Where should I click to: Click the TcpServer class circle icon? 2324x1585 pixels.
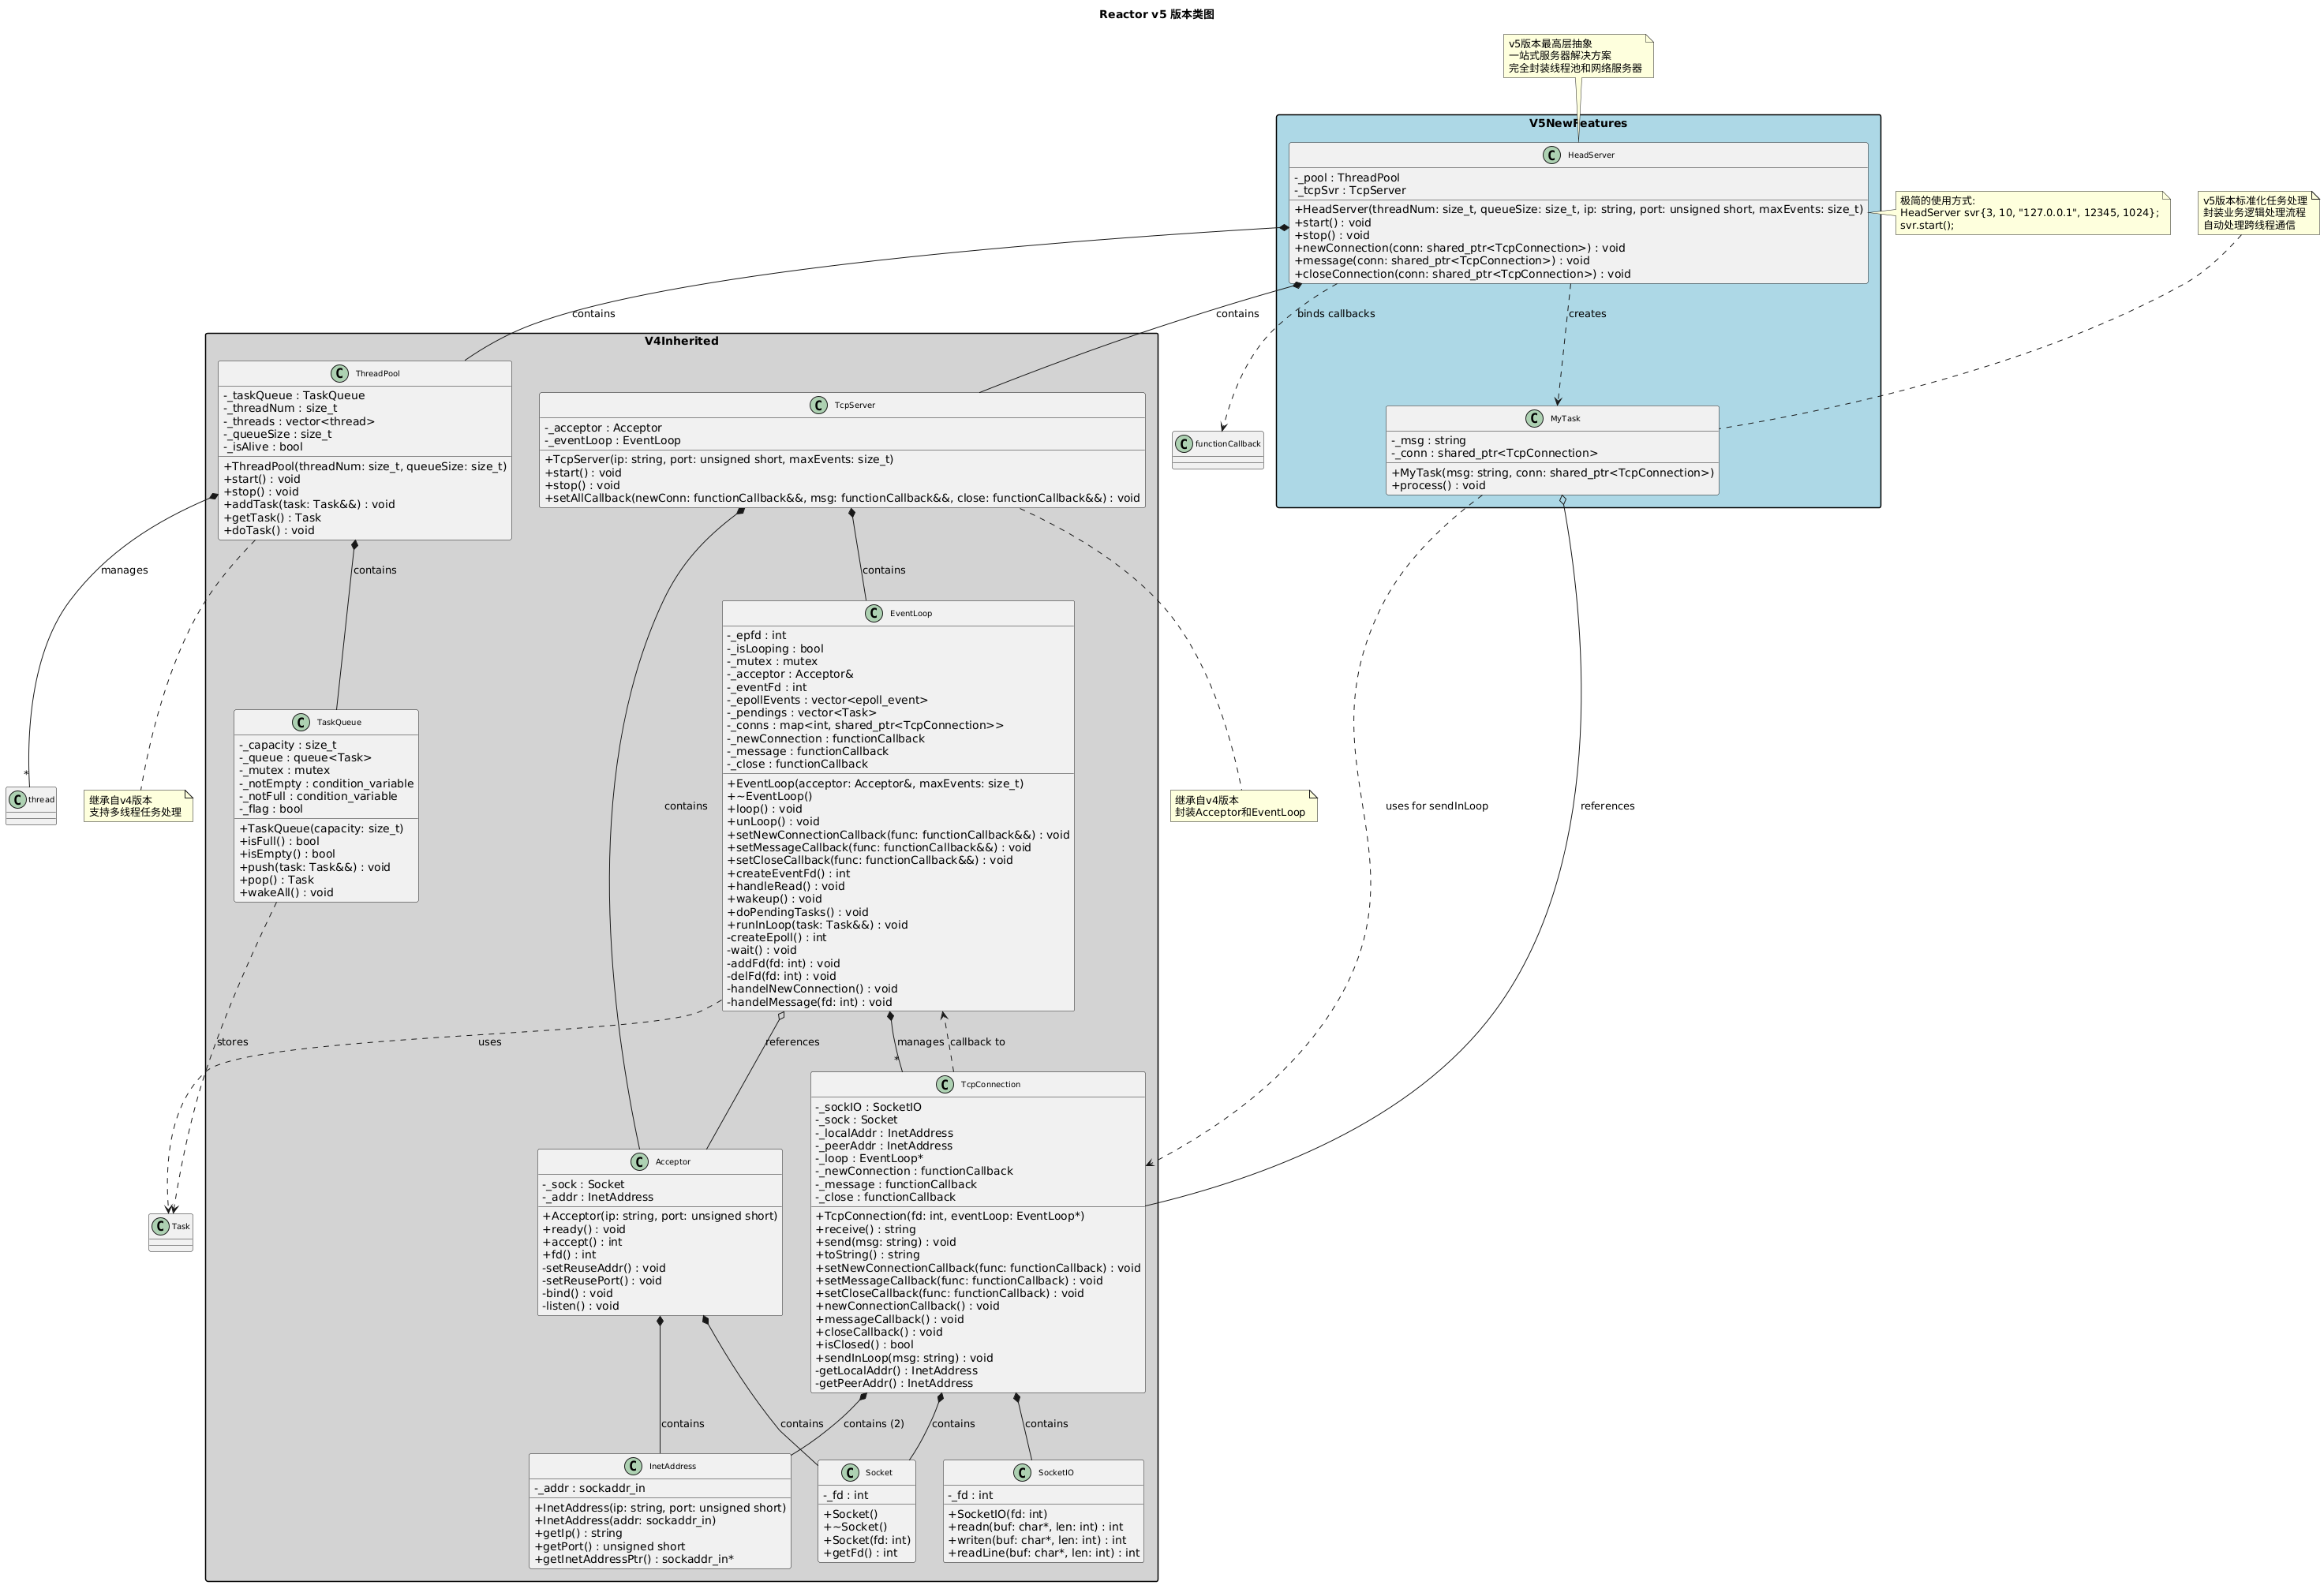pyautogui.click(x=818, y=405)
